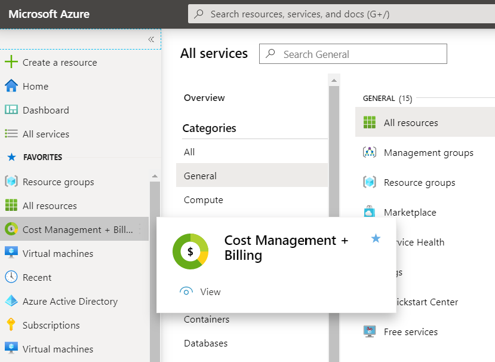
Task: Select the All category
Action: click(189, 152)
